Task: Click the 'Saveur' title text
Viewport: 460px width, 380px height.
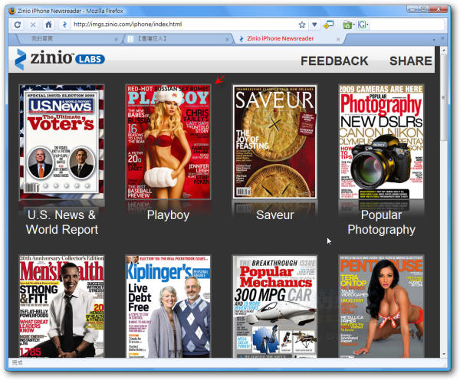Action: click(275, 215)
